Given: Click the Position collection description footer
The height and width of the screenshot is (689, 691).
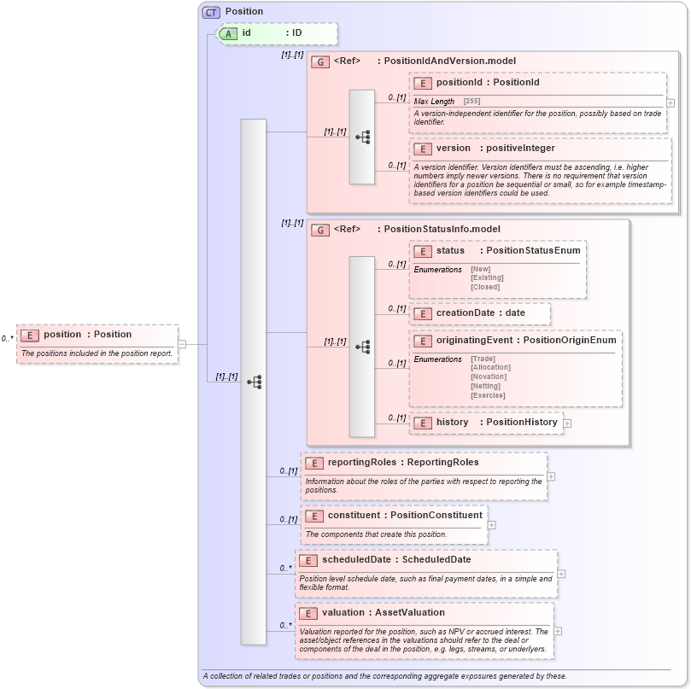Looking at the screenshot, I should 384,676.
